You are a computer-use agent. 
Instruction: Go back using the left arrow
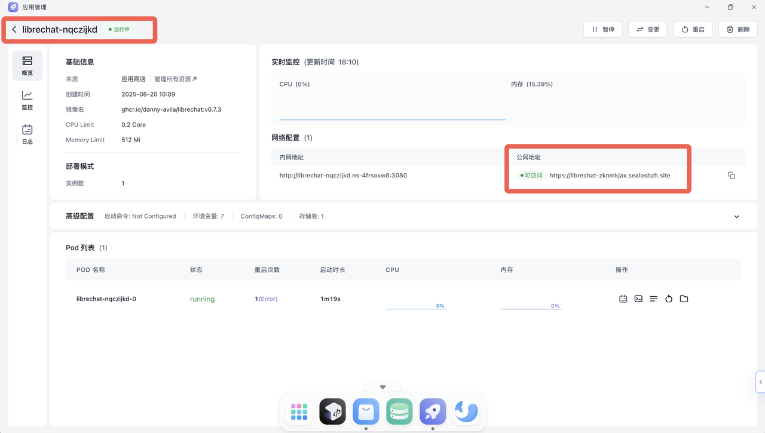click(x=14, y=29)
